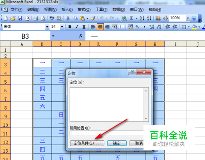The image size is (205, 160).
Task: Apply borders with the borders icon
Action: 184,27
